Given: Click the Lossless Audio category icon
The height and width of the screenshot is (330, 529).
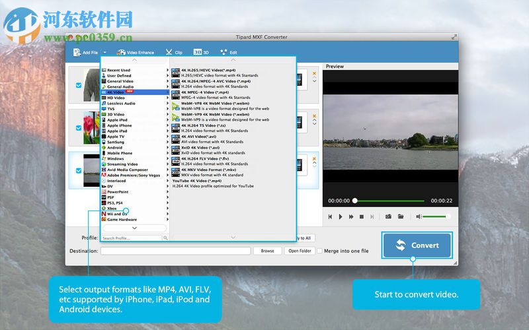Looking at the screenshot, I should 104,103.
